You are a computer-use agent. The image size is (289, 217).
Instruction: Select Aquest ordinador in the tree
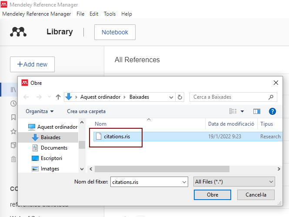pos(53,127)
